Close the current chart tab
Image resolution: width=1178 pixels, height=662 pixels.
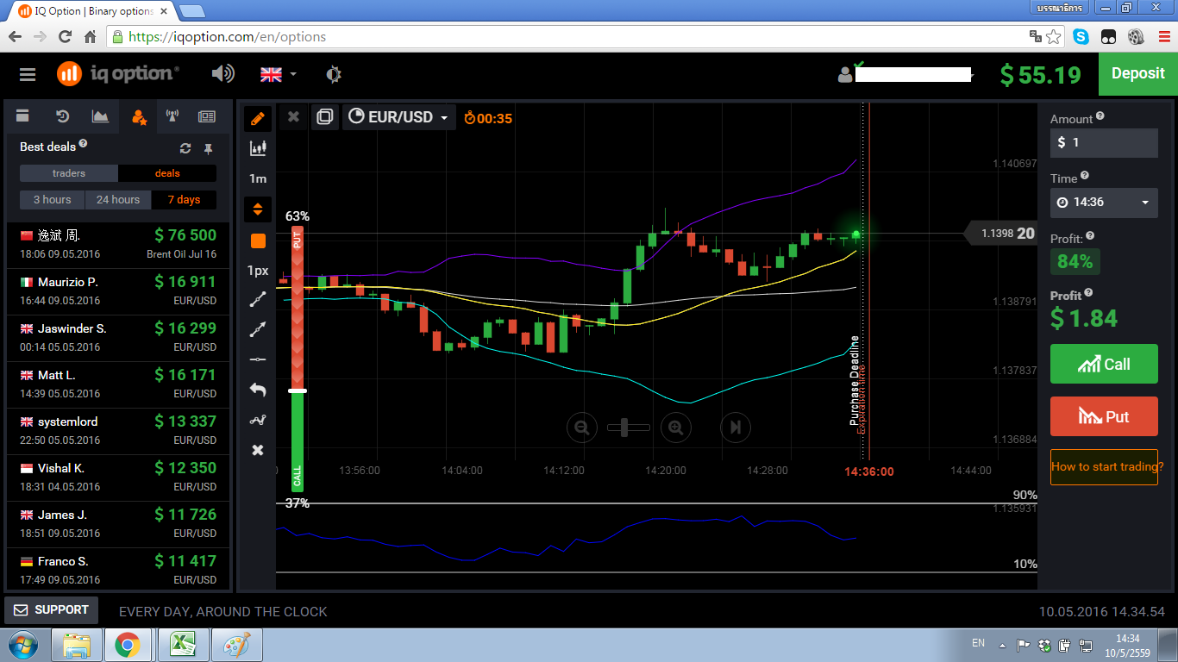[293, 117]
